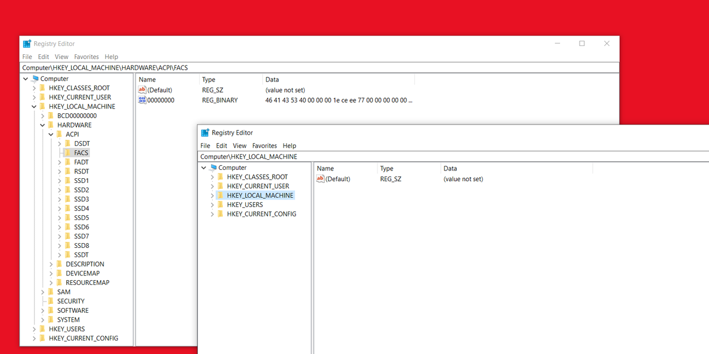Expand the SSDT node
The image size is (709, 354).
click(60, 255)
